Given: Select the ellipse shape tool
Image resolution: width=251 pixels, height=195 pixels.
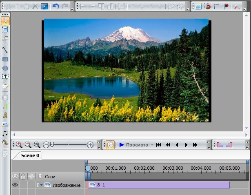Looking at the screenshot, I should pos(5,68).
